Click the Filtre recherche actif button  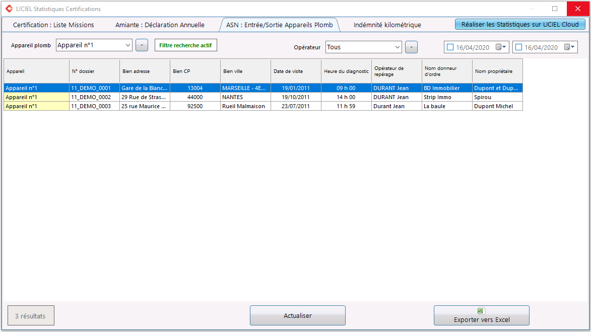pos(186,45)
